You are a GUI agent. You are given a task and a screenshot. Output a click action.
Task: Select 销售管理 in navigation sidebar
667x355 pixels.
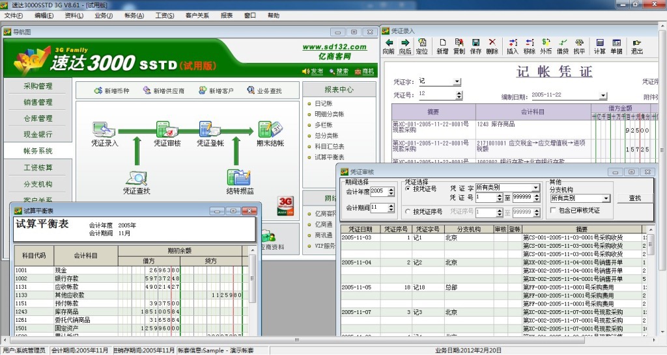tap(38, 102)
